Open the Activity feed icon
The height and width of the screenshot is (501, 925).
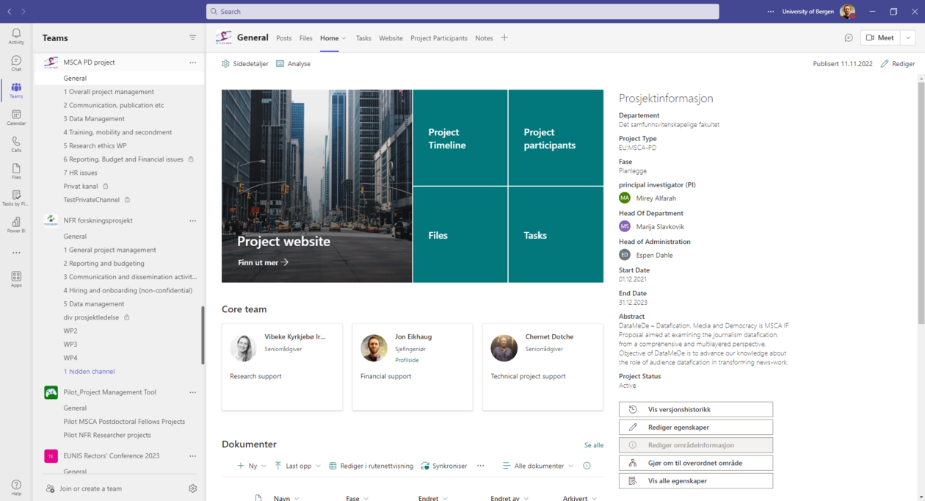[16, 37]
